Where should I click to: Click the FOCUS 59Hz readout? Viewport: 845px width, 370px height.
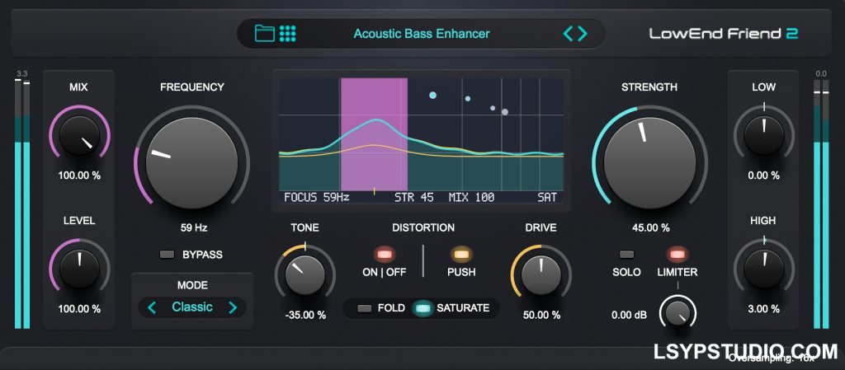pyautogui.click(x=317, y=198)
